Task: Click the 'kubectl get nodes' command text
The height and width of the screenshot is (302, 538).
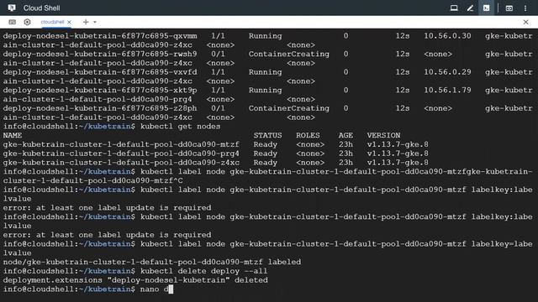Action: [x=181, y=127]
